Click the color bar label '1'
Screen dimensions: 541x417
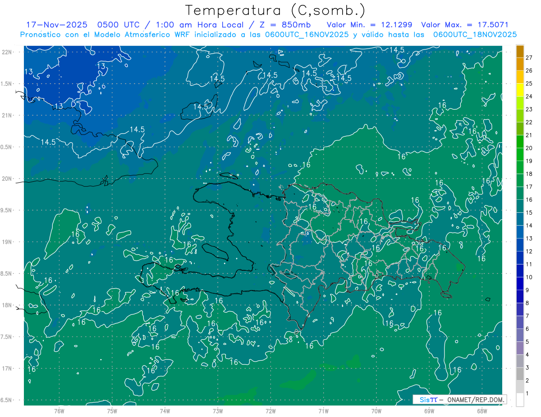tap(527, 394)
